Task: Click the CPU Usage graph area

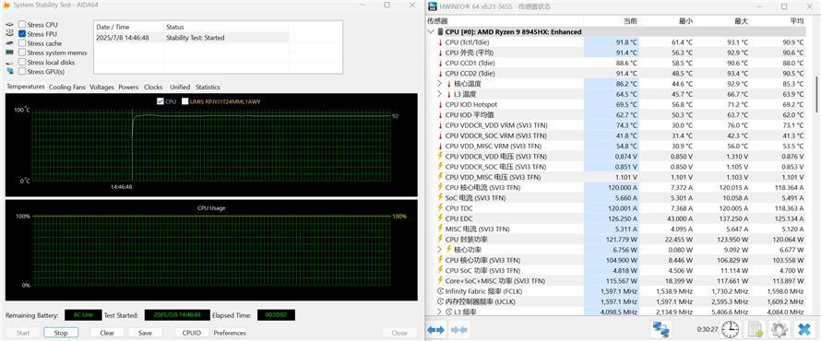Action: [211, 251]
